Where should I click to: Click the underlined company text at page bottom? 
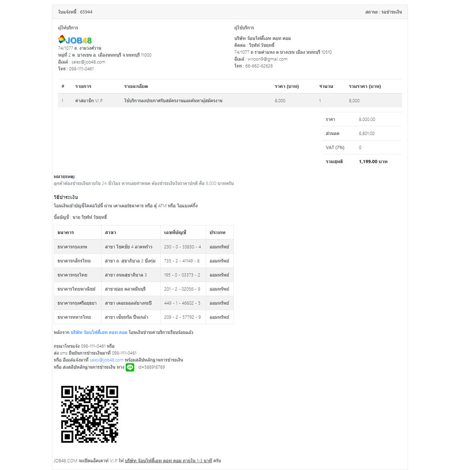[x=168, y=460]
